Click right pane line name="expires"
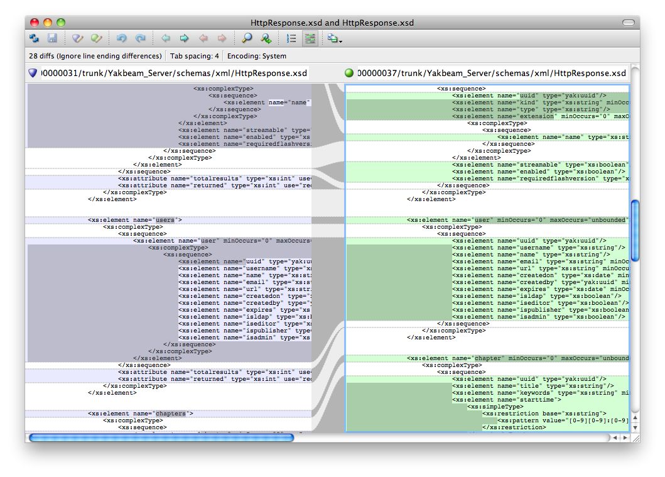The image size is (665, 477). [x=540, y=289]
